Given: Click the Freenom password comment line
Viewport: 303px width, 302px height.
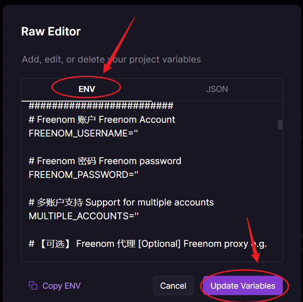Looking at the screenshot, I should [105, 161].
